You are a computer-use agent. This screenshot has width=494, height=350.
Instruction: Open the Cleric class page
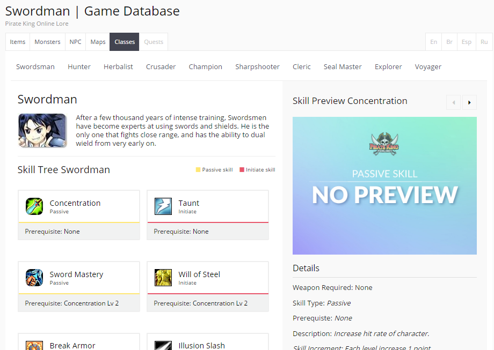pos(302,66)
